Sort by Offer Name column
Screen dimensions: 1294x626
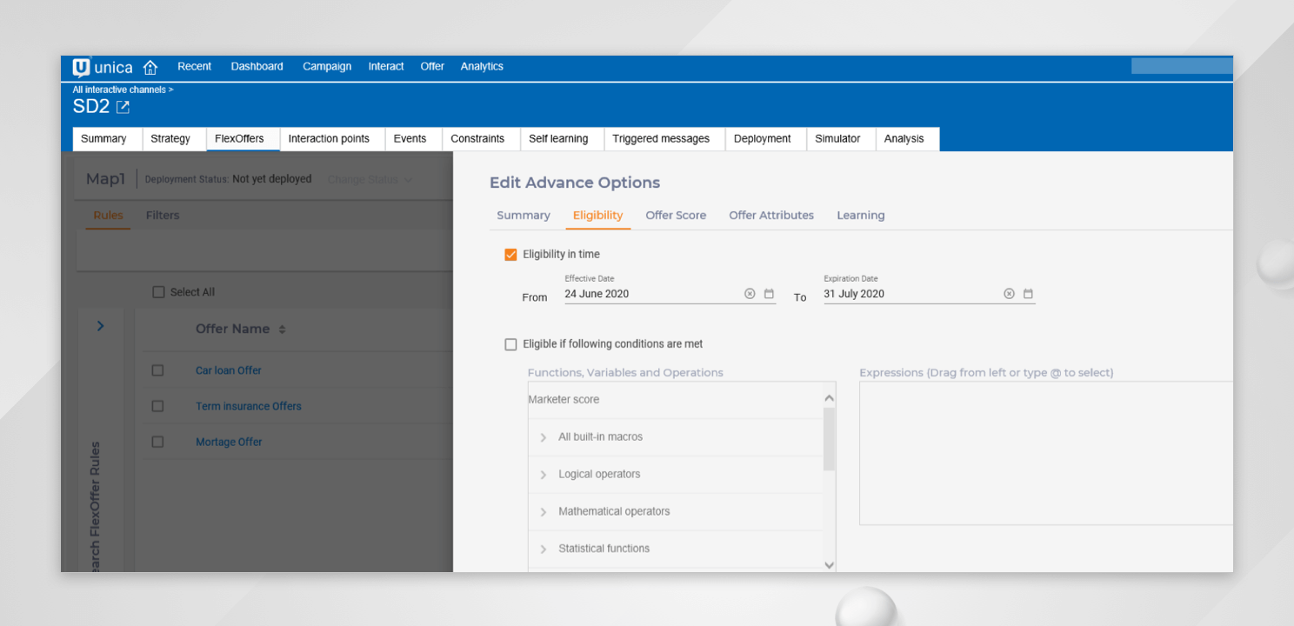pyautogui.click(x=282, y=330)
